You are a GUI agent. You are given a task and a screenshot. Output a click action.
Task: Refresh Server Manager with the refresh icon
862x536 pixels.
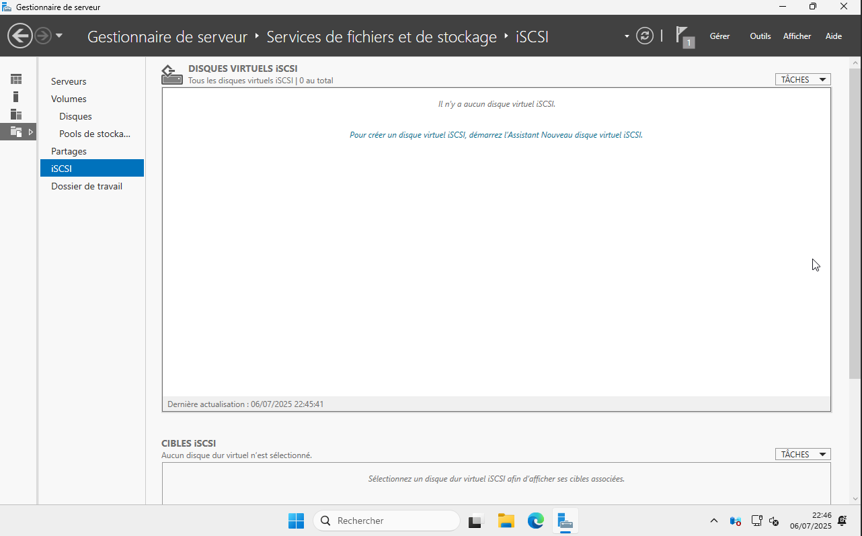point(645,36)
